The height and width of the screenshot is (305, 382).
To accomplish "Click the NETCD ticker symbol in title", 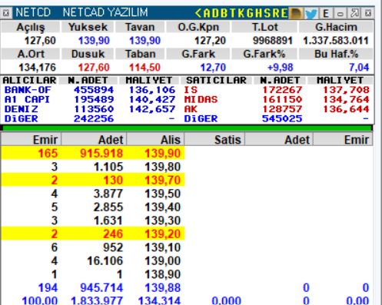I will [x=33, y=12].
